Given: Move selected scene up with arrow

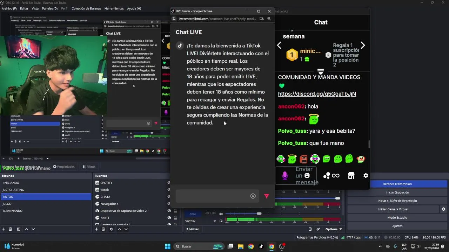Looking at the screenshot, I should point(26,229).
